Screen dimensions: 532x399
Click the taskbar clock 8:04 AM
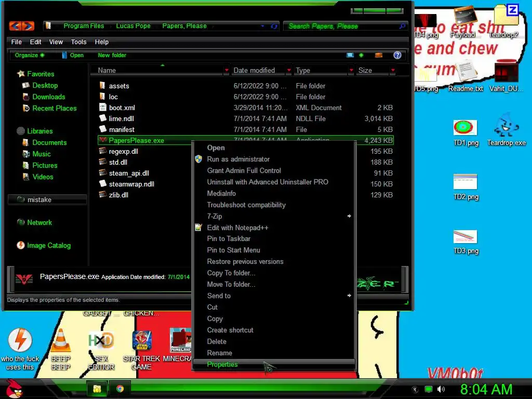pos(486,389)
